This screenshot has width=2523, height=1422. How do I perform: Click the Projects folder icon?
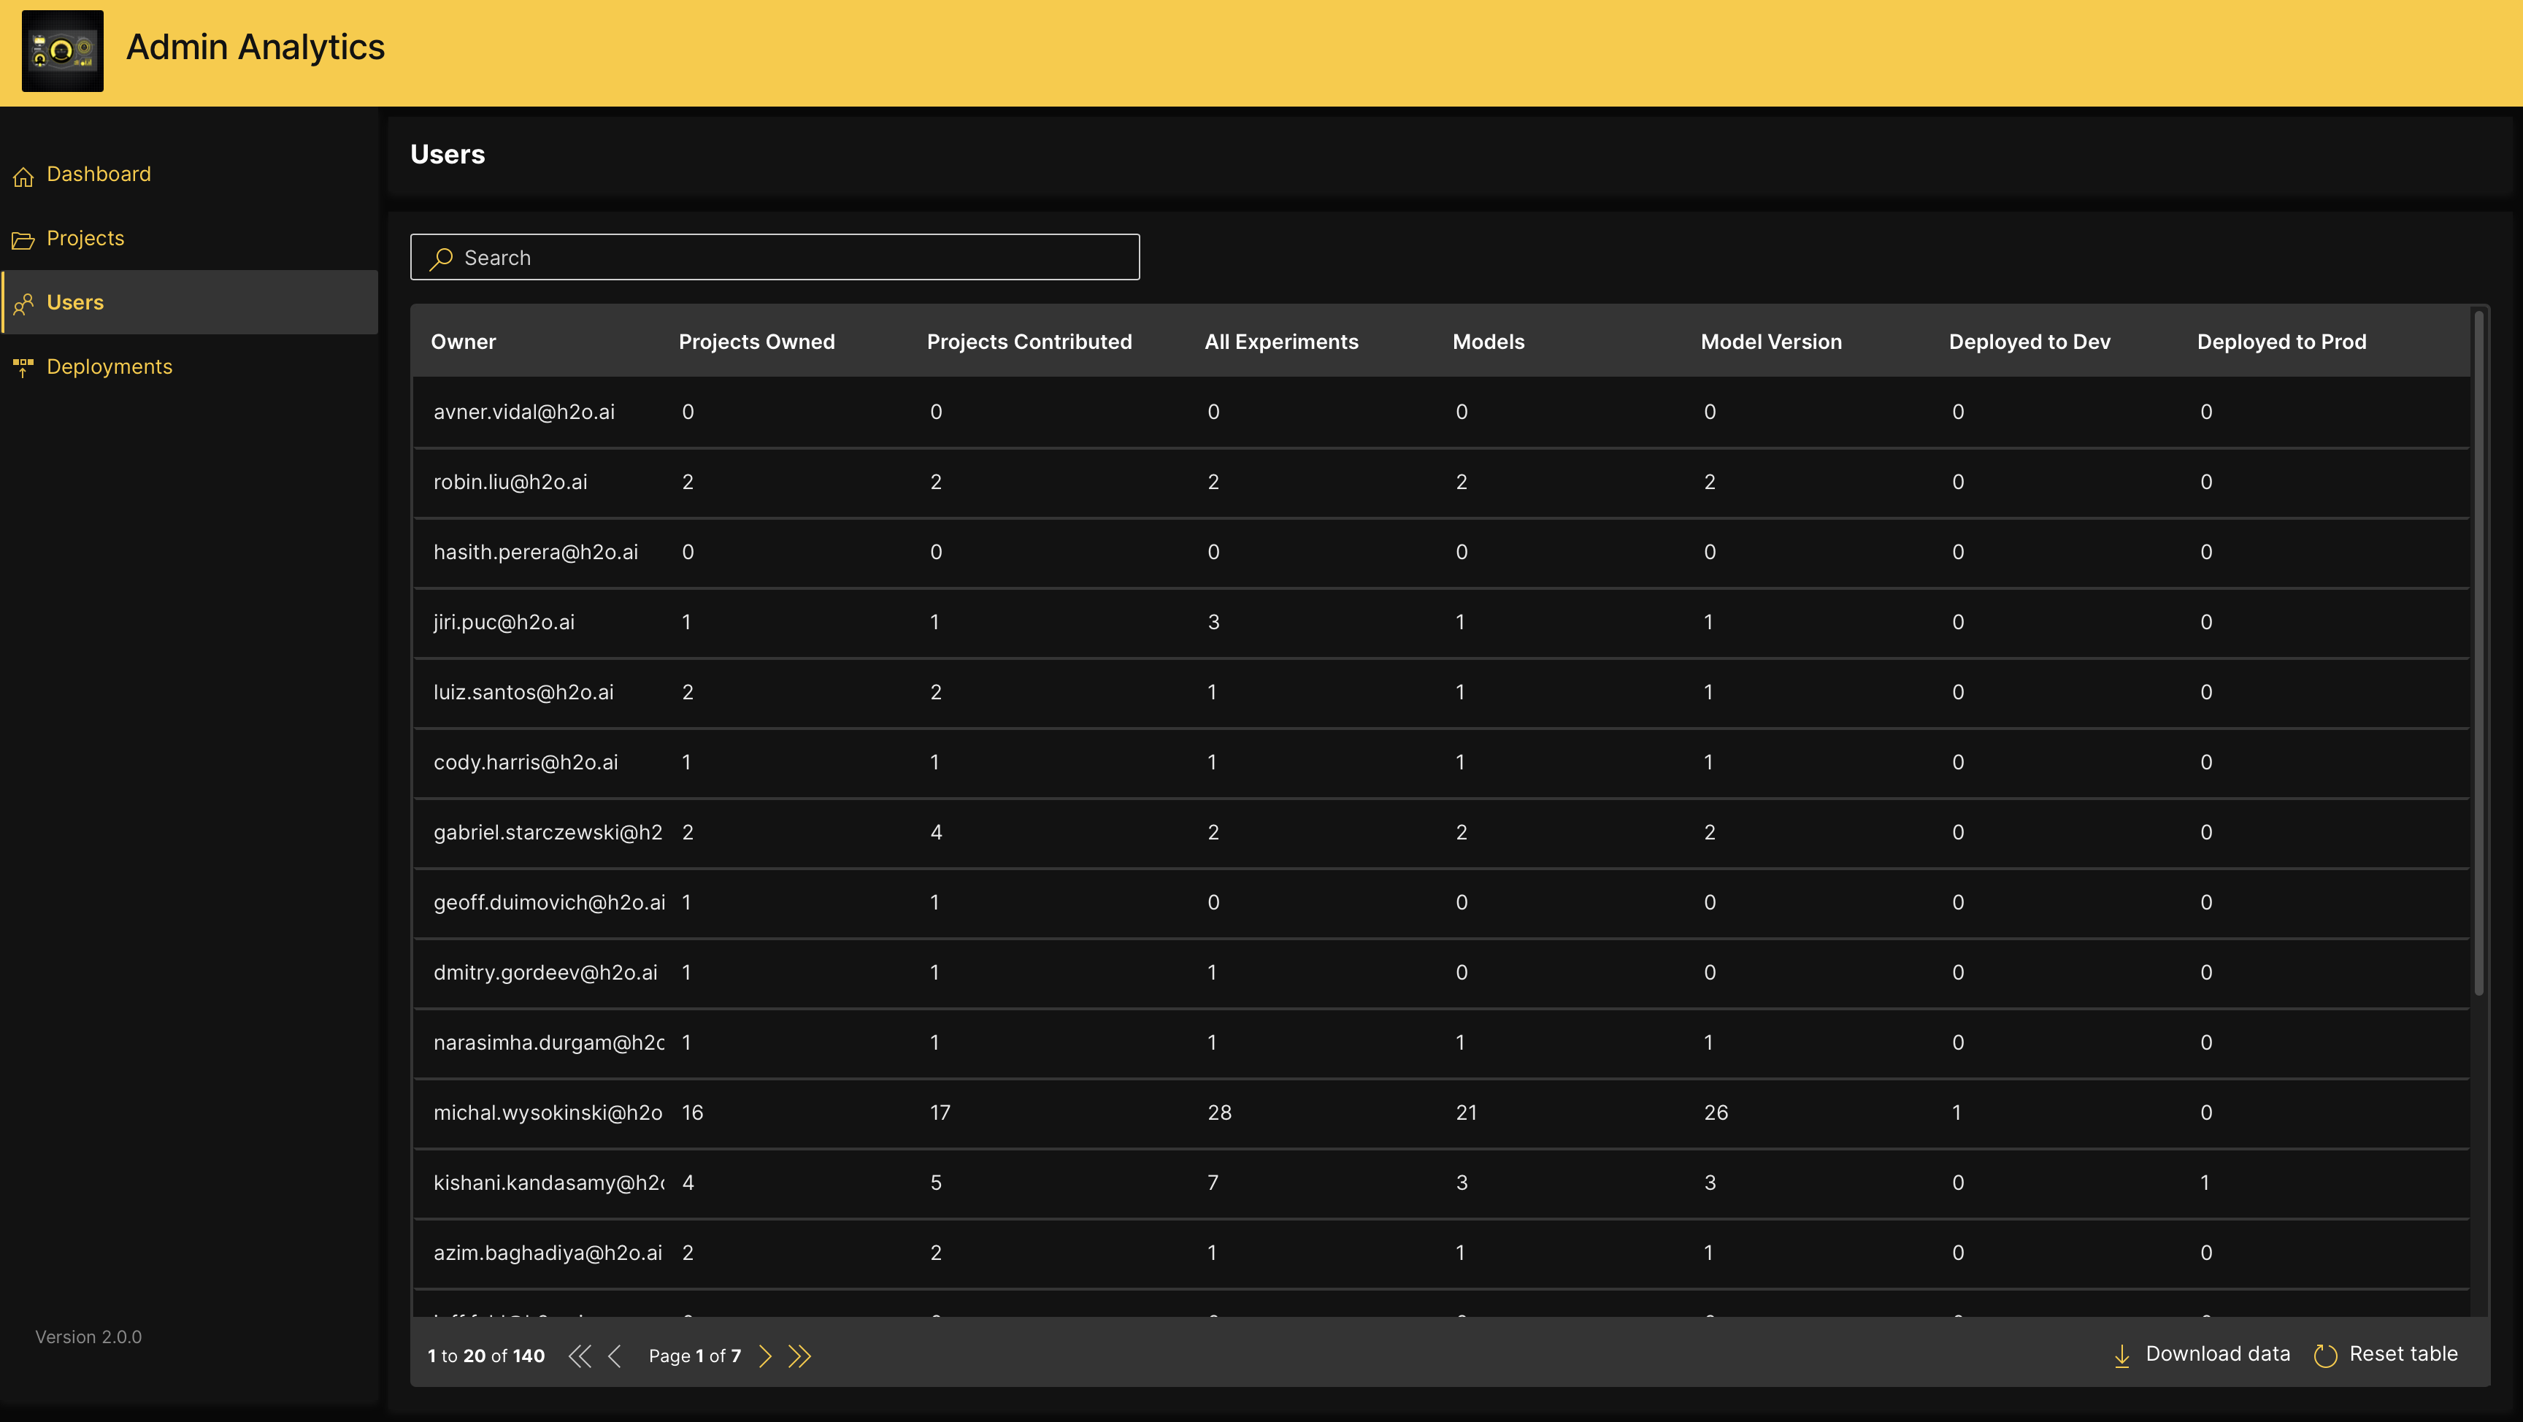click(23, 240)
